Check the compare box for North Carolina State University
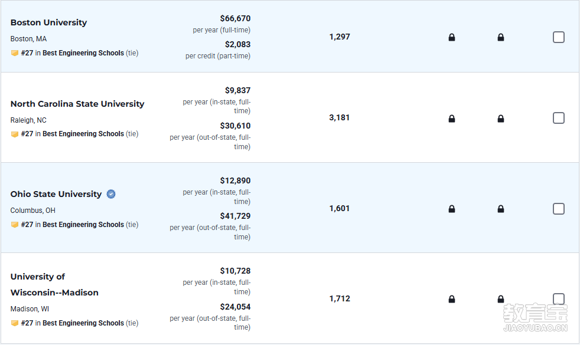580x345 pixels. point(559,118)
